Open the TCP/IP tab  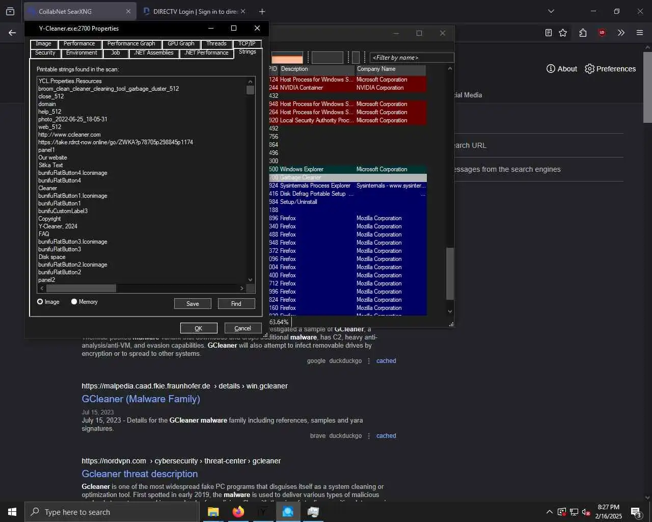pos(247,44)
